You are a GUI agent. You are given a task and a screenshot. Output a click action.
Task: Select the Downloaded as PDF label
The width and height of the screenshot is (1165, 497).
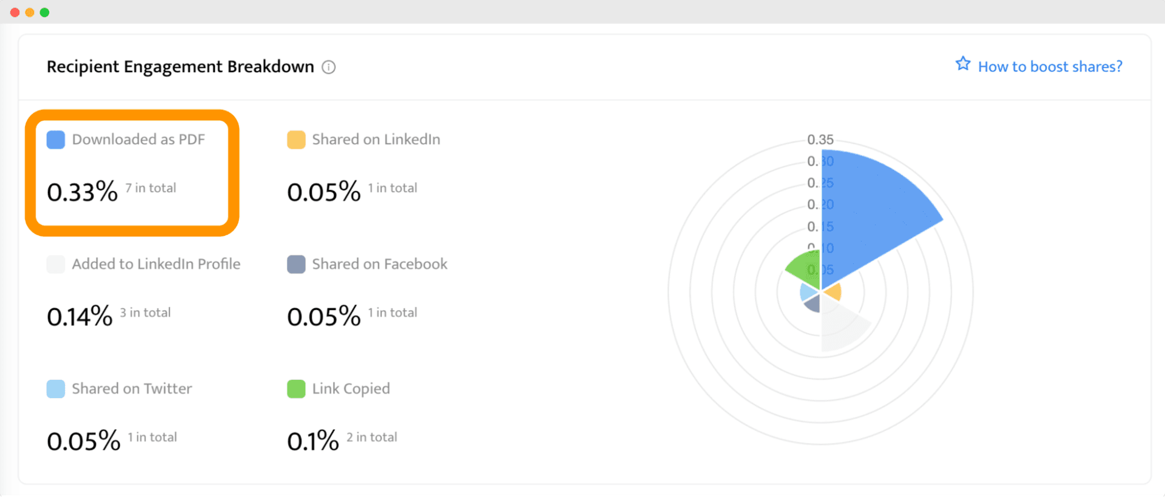(138, 140)
